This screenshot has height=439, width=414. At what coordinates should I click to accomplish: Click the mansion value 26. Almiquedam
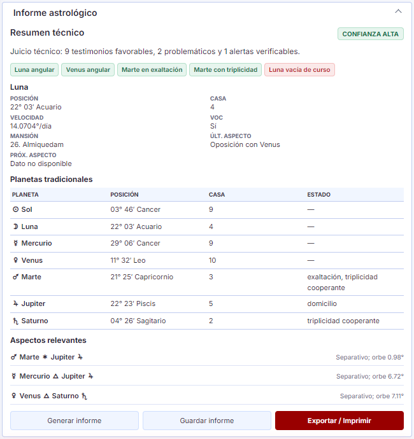(x=37, y=144)
